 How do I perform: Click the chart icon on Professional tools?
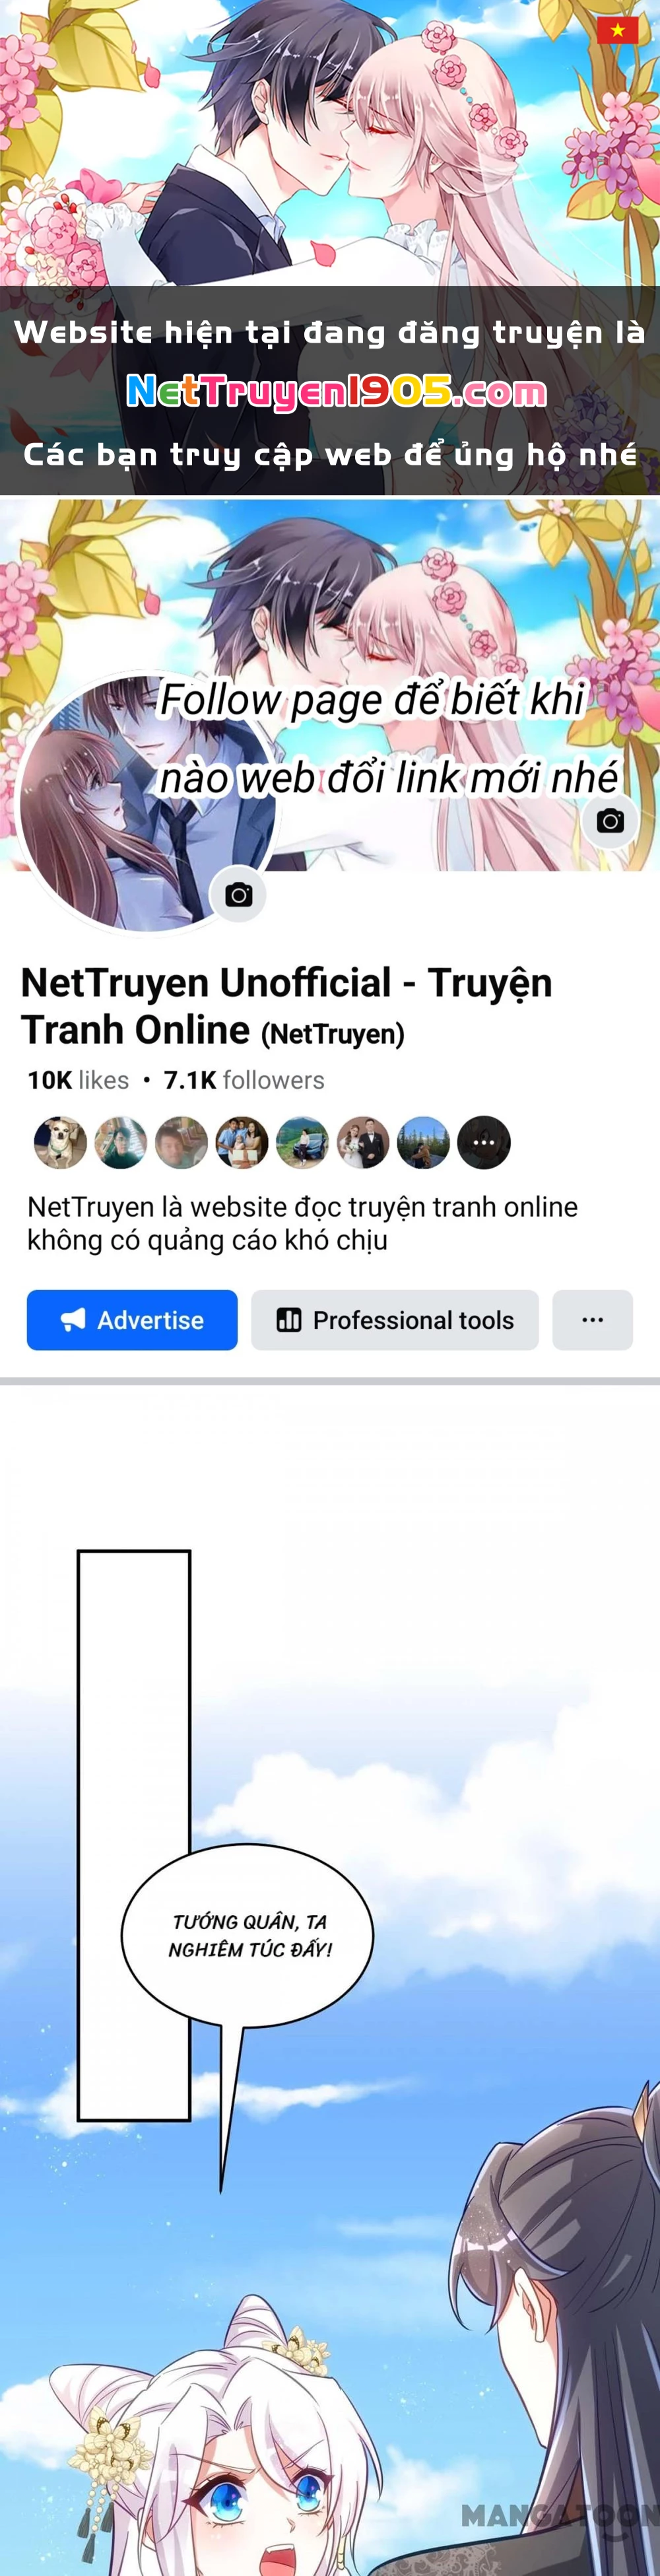point(289,1320)
